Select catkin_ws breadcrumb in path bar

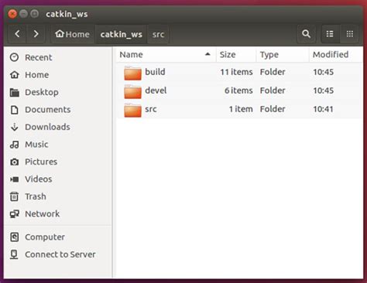pyautogui.click(x=122, y=34)
